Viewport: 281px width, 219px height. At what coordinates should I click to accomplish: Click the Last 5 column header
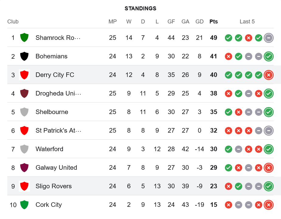coord(247,22)
